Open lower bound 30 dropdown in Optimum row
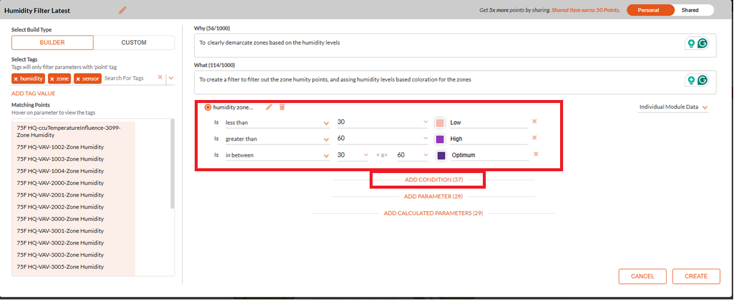 point(365,156)
